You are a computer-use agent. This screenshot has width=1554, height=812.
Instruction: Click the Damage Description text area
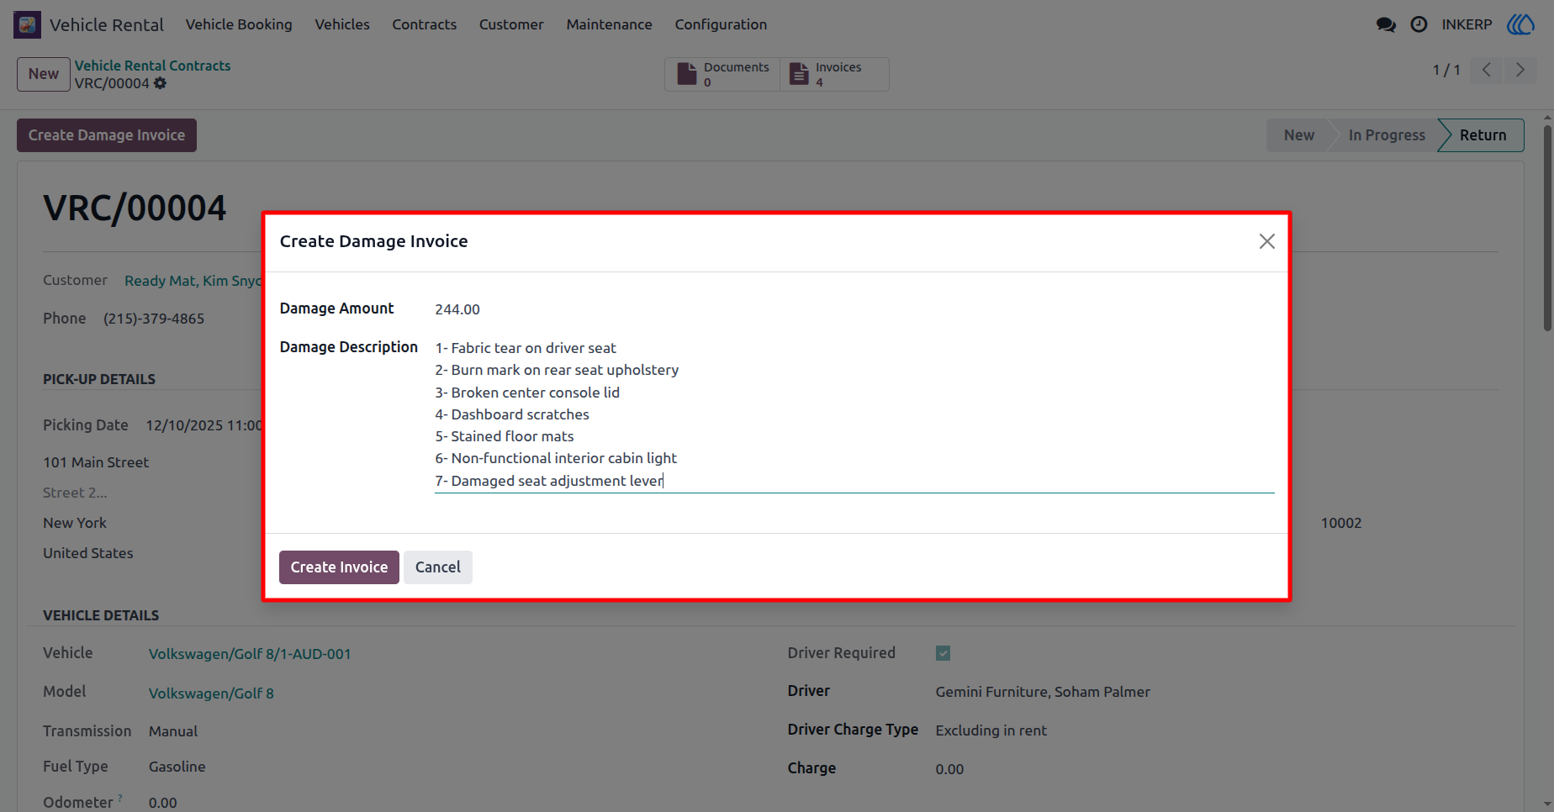[x=854, y=414]
